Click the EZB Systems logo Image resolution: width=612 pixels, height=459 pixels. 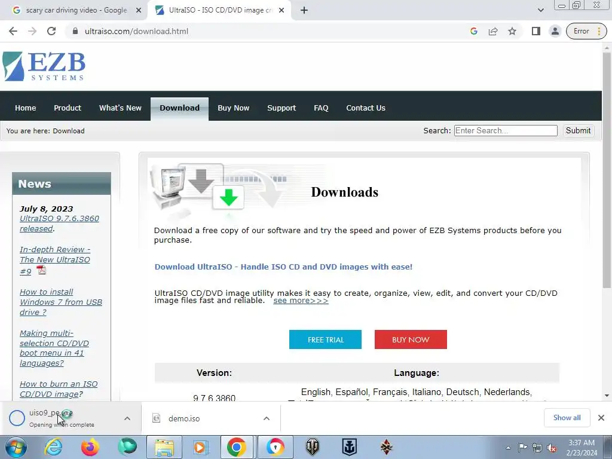tap(44, 66)
